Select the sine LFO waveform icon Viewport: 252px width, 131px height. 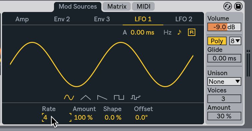[x=69, y=97]
